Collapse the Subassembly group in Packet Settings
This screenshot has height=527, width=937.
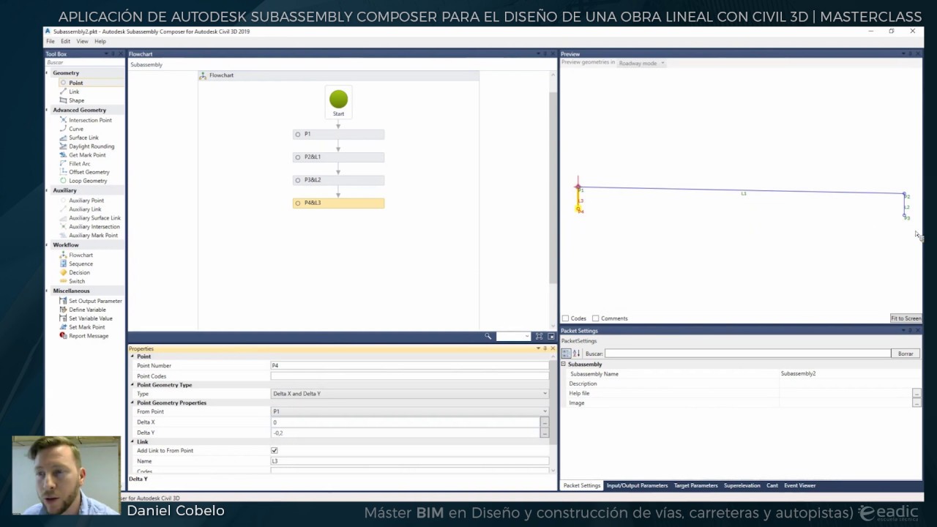[x=564, y=364]
